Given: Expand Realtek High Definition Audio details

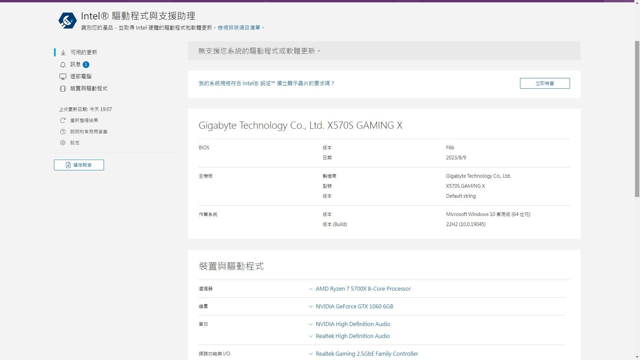Looking at the screenshot, I should (353, 336).
